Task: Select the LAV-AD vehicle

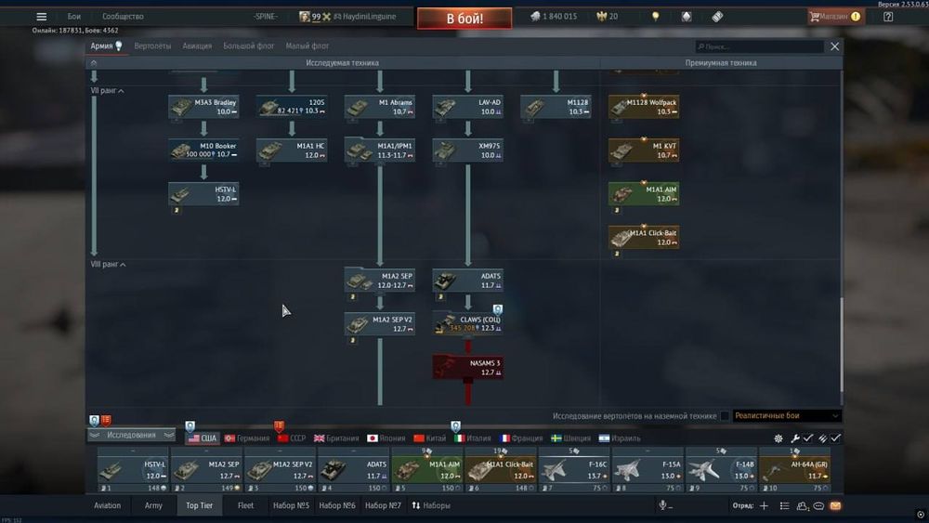Action: tap(468, 107)
